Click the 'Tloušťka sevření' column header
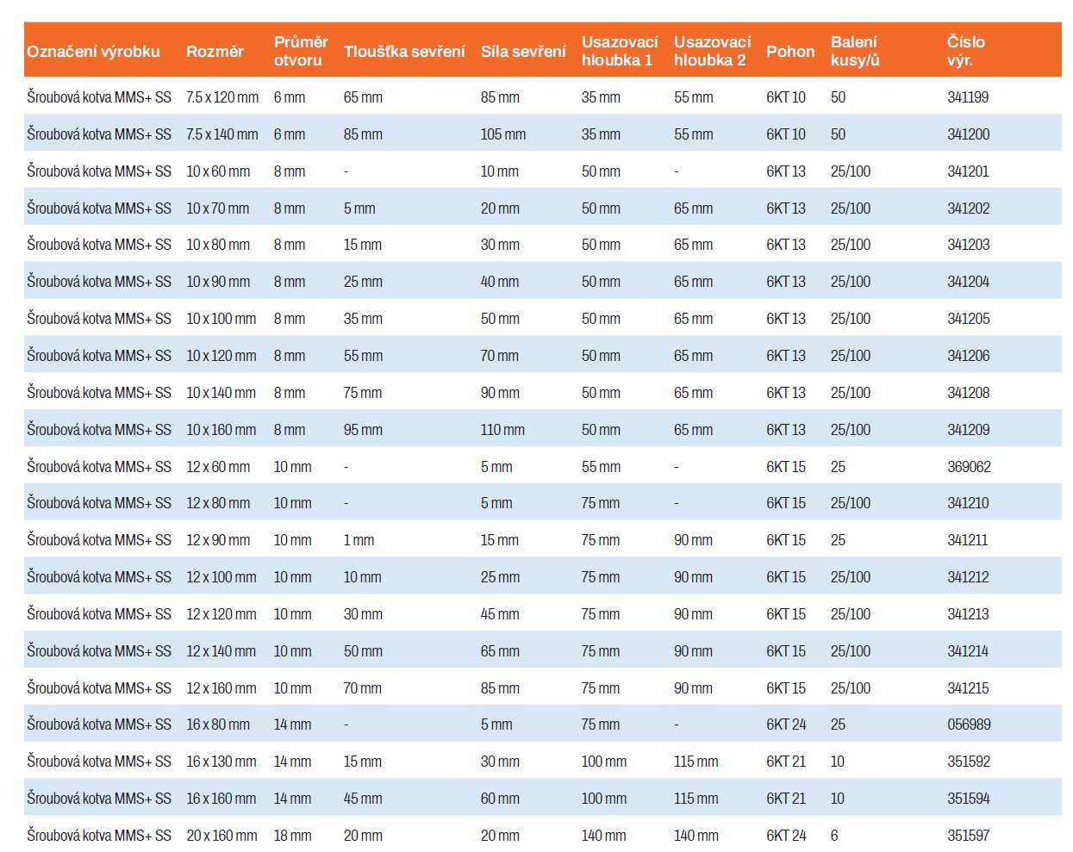The height and width of the screenshot is (852, 1073). coord(404,51)
